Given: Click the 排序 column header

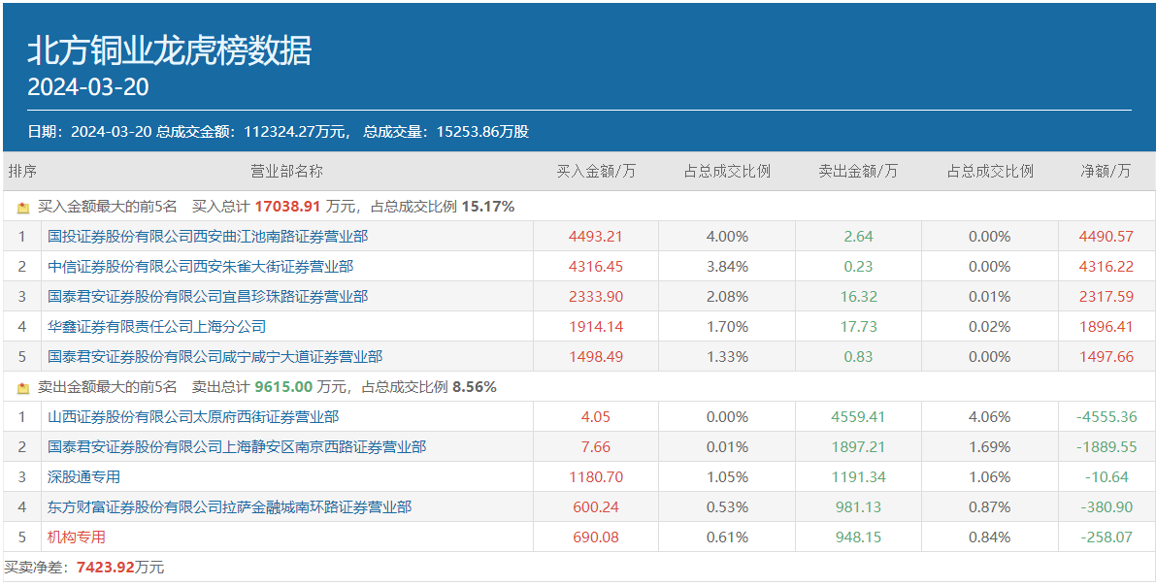Looking at the screenshot, I should [22, 171].
